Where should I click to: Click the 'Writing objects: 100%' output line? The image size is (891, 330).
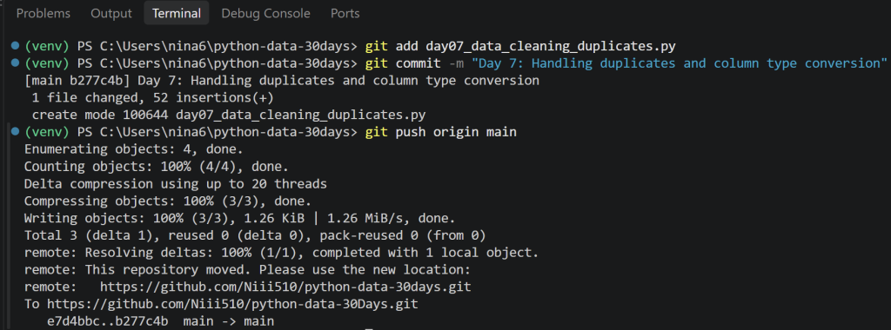pos(239,218)
